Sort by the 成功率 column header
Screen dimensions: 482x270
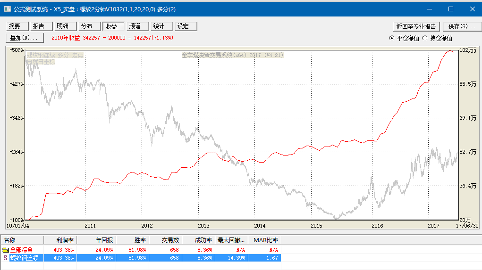pyautogui.click(x=199, y=240)
